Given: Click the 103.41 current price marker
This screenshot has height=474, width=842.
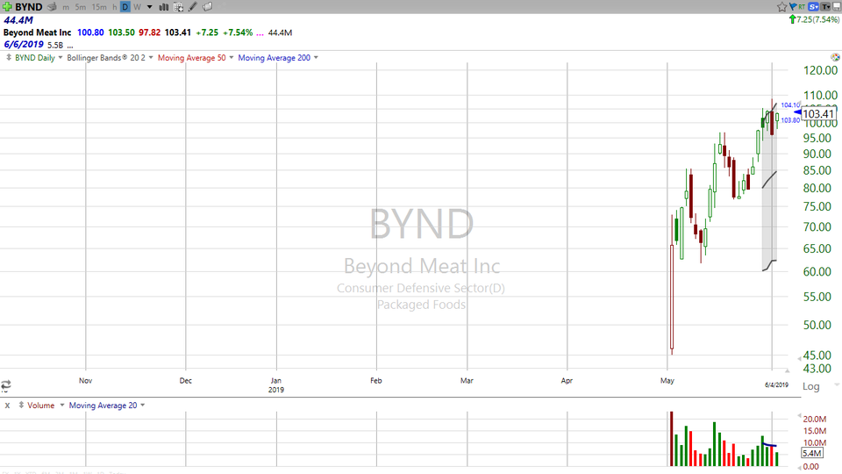Looking at the screenshot, I should (x=817, y=113).
